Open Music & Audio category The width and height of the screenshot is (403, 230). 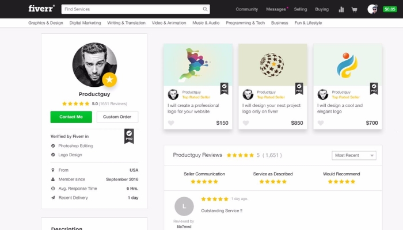(x=206, y=23)
